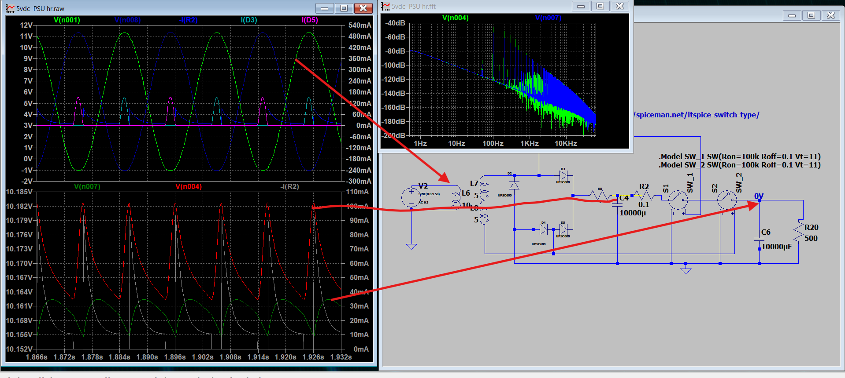This screenshot has width=845, height=378.
Task: Click the red V(n004) label in lower waveform pane
Action: tap(189, 186)
